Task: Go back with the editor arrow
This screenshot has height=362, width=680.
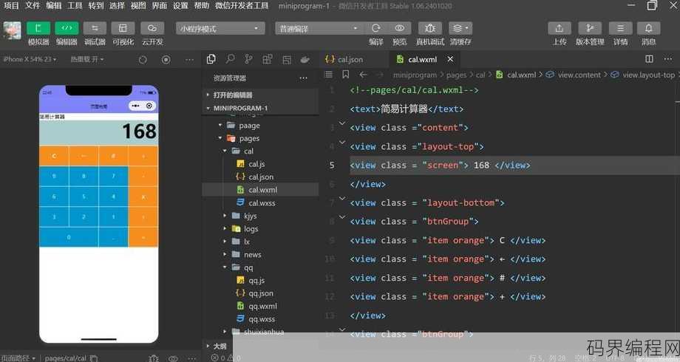Action: 363,75
